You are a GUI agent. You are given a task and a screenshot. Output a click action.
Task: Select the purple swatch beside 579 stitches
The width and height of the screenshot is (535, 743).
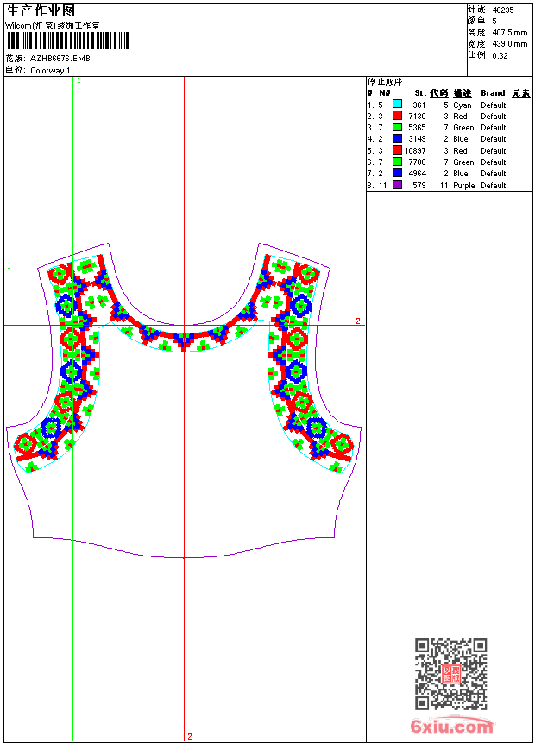[397, 185]
